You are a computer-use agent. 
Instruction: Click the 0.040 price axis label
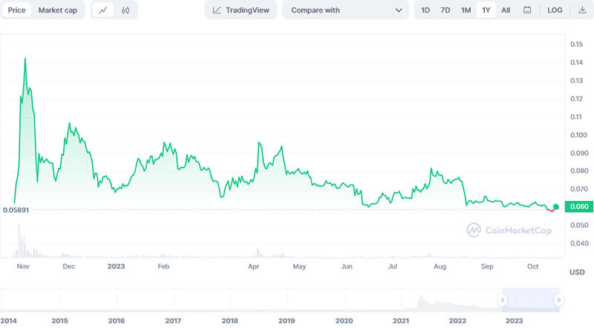579,243
